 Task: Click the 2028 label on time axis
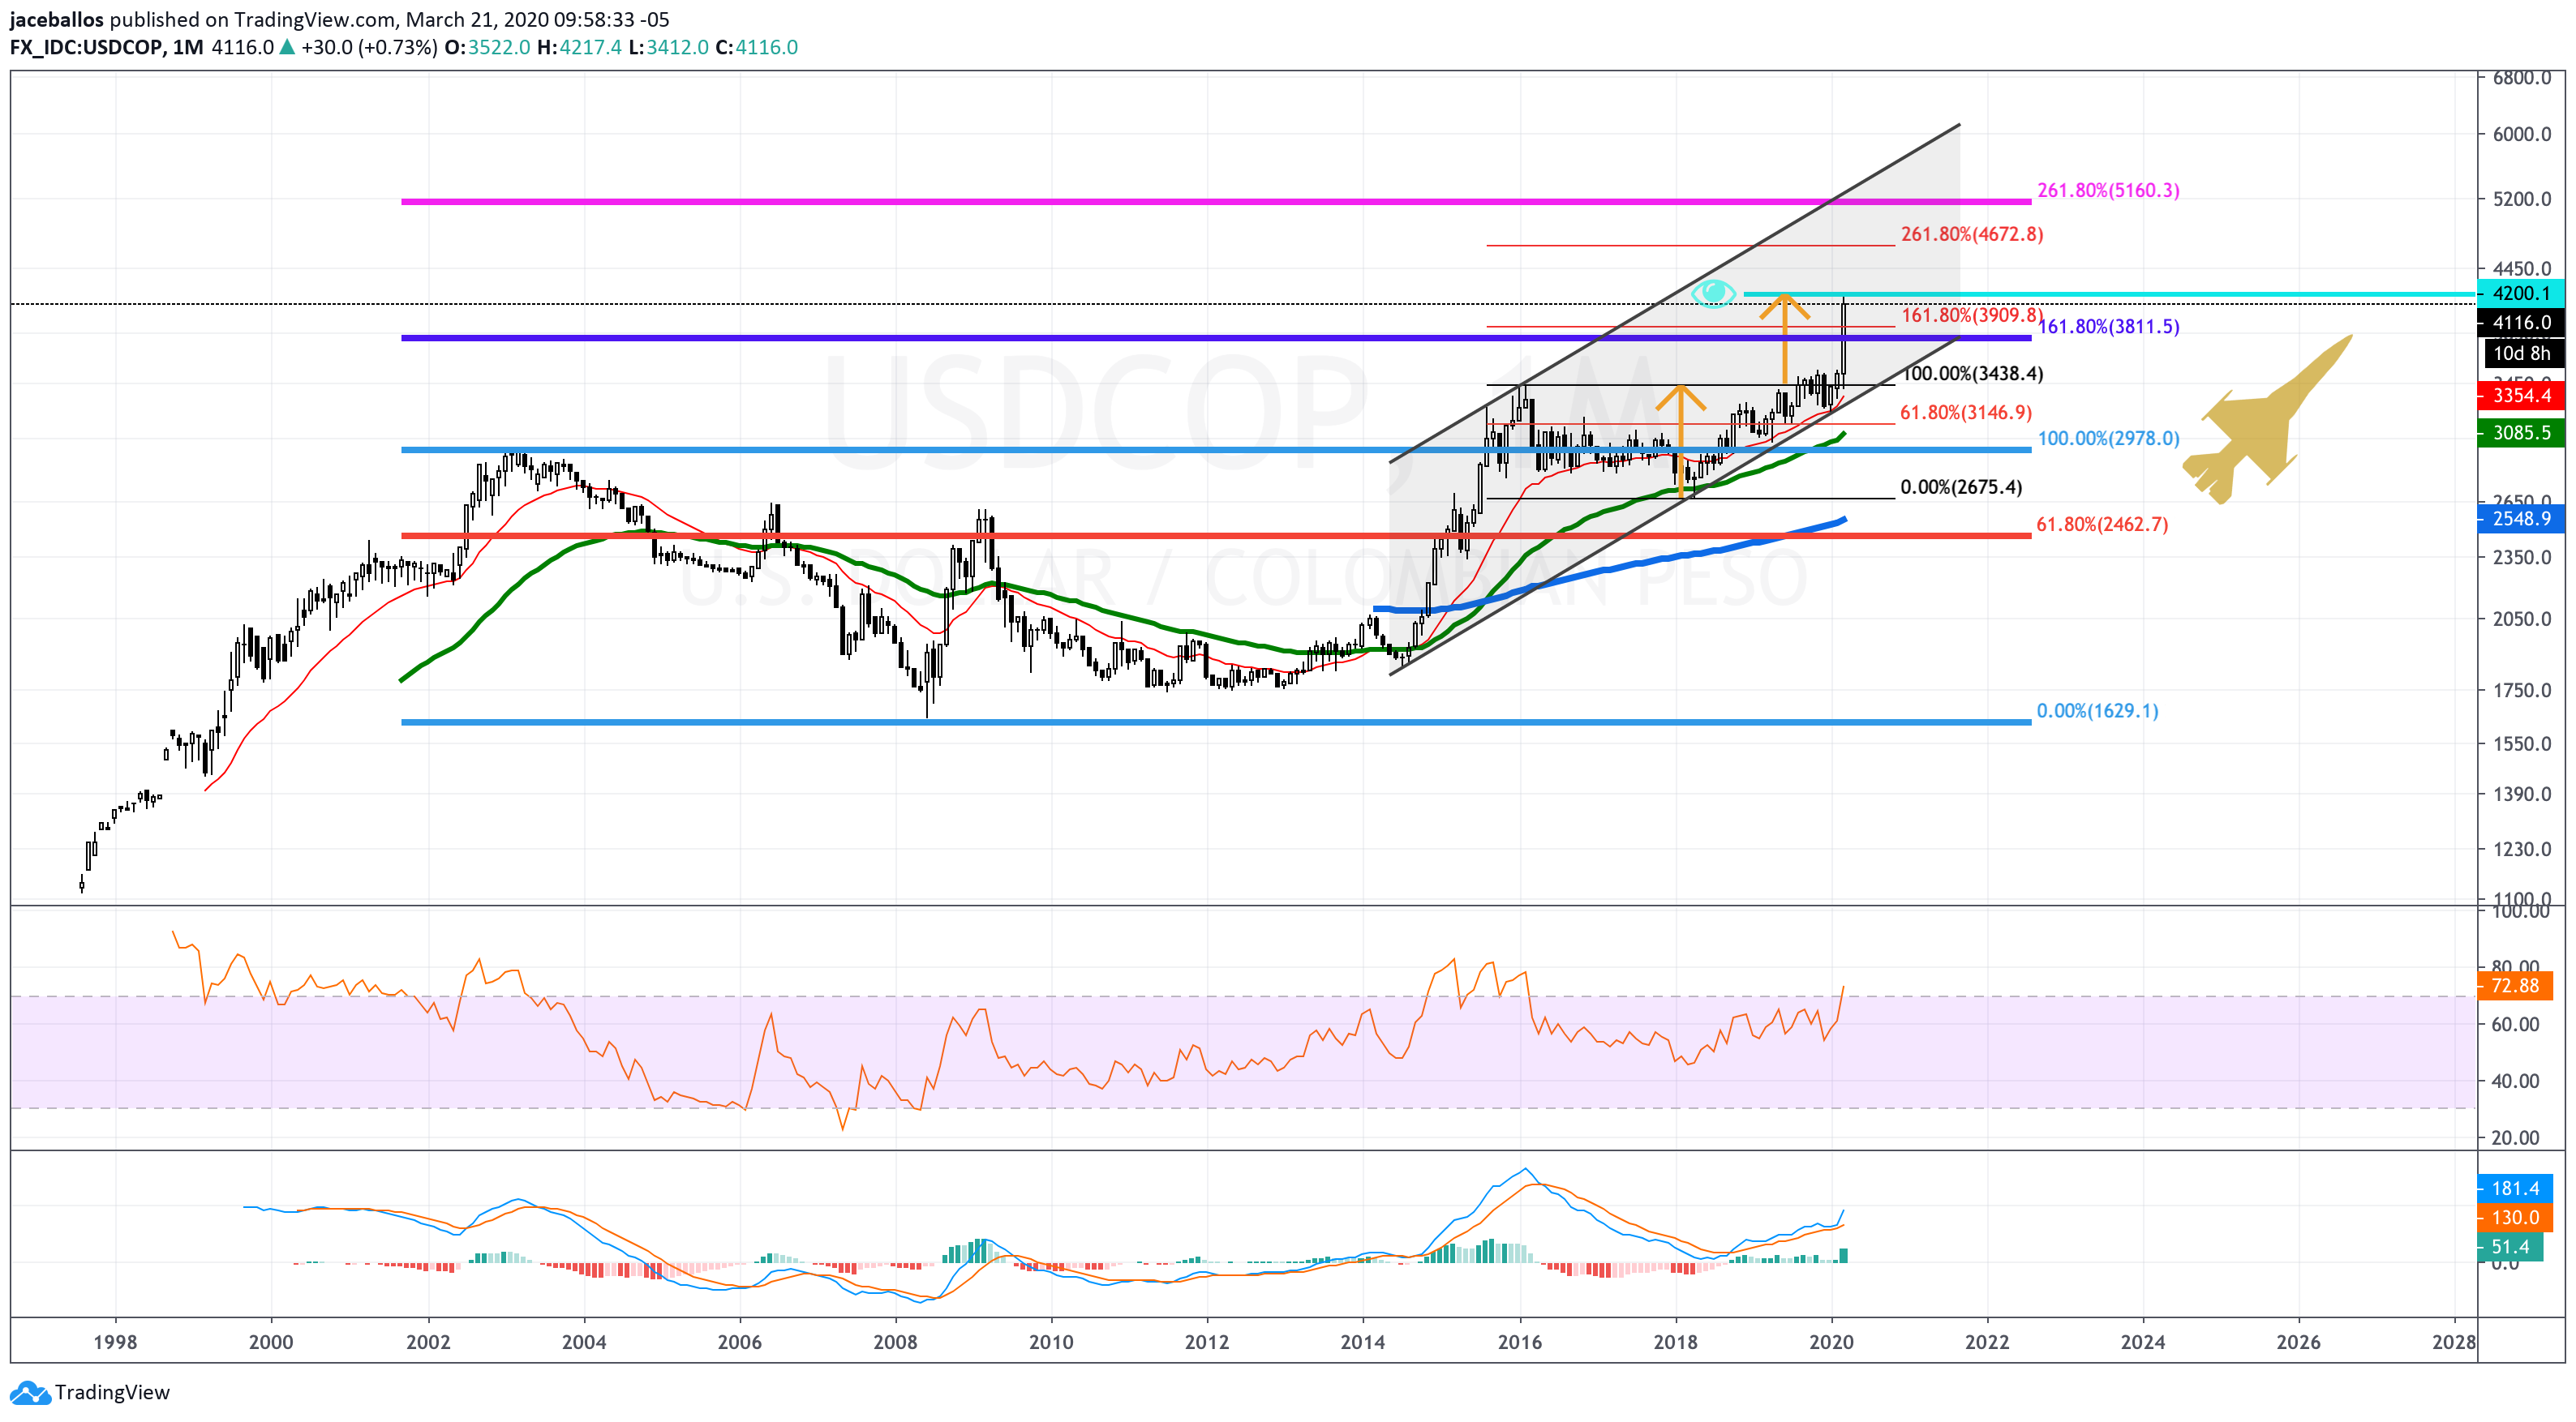(x=2453, y=1342)
